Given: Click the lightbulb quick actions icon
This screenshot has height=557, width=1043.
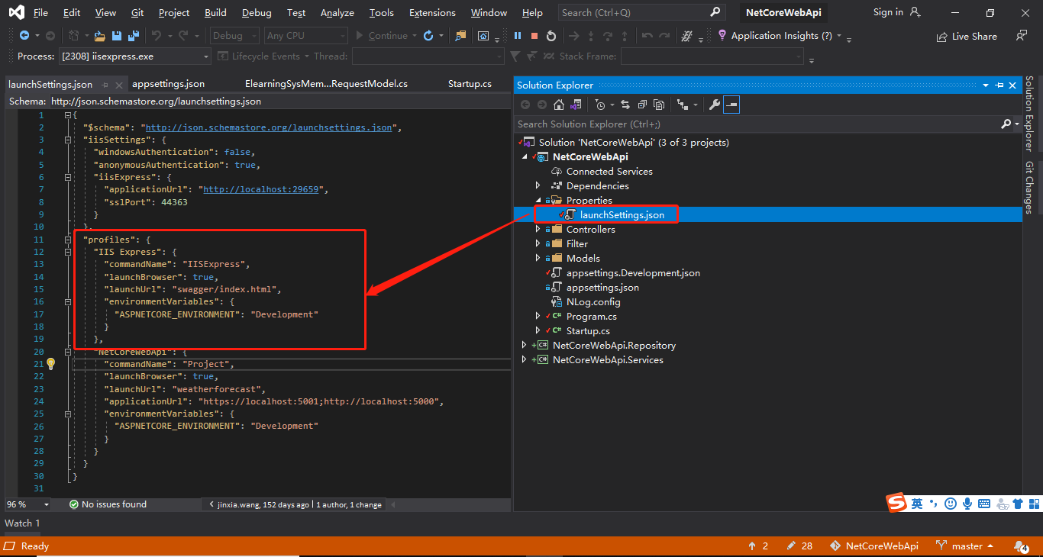Looking at the screenshot, I should 51,364.
